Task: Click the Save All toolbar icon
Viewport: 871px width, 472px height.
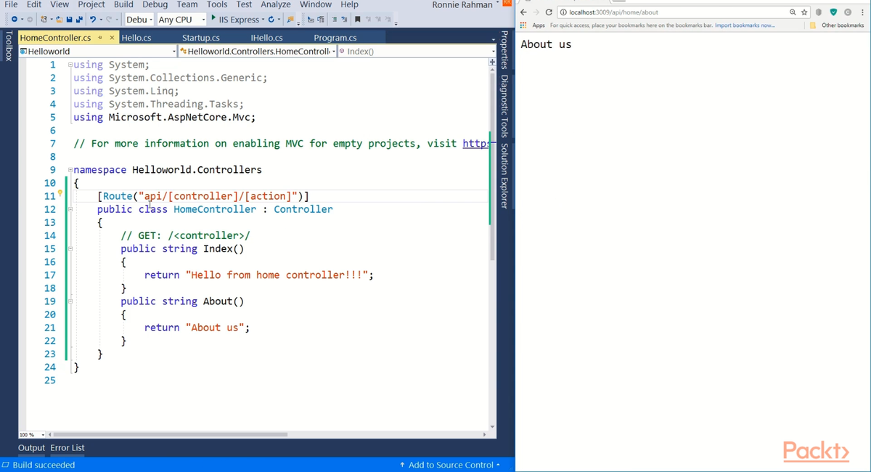Action: pos(79,20)
